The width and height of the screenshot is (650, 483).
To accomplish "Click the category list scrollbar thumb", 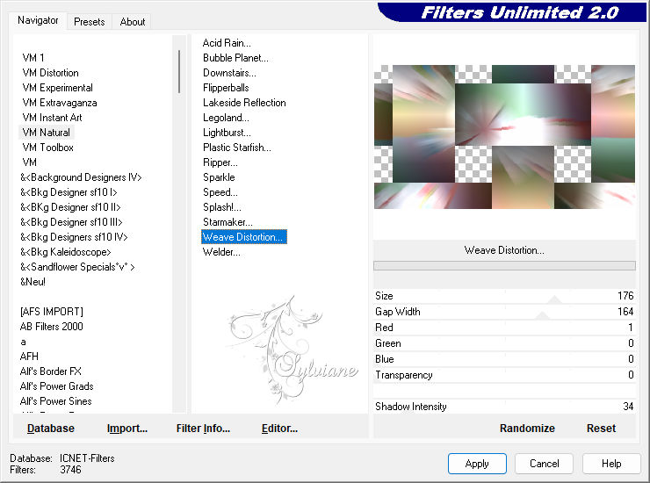I will point(179,71).
